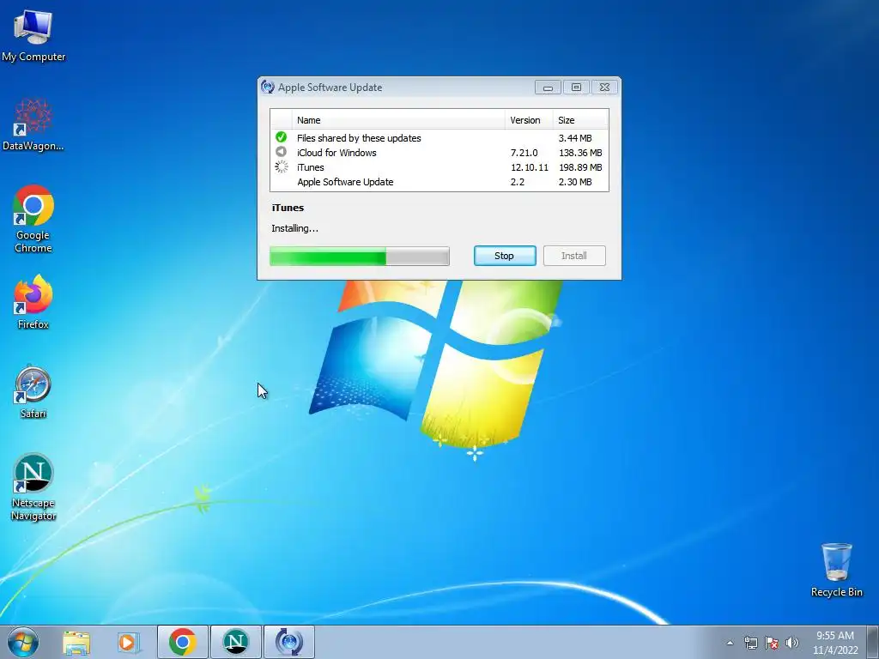Click the size value 2.30 MB
Image resolution: width=879 pixels, height=659 pixels.
coord(575,182)
